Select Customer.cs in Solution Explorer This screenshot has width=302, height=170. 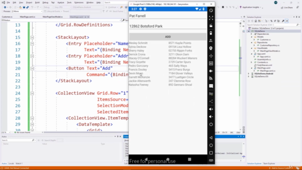(x=265, y=40)
